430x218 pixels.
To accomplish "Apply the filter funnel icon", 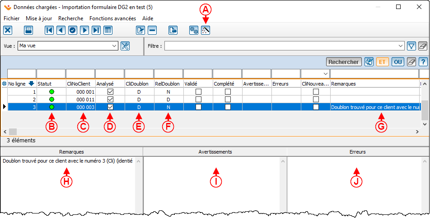I will point(411,46).
